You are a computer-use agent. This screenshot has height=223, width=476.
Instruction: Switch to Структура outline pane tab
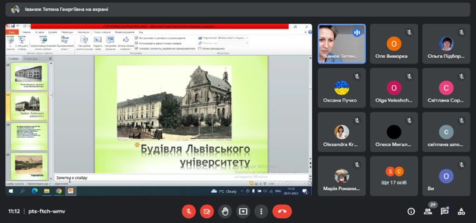tap(31, 58)
